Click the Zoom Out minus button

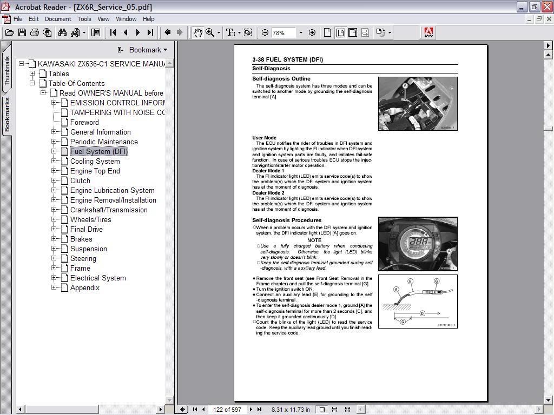coord(265,33)
